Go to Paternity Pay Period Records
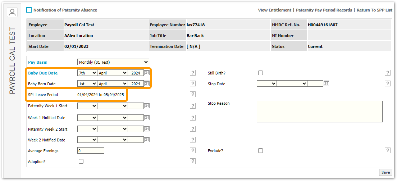397x181 pixels. [324, 10]
